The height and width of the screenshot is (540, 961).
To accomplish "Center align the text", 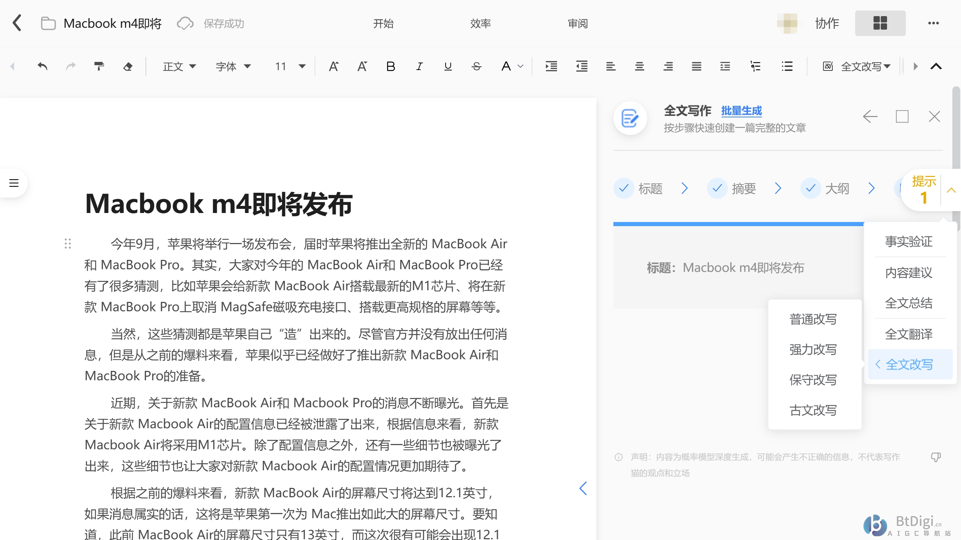I will click(639, 66).
